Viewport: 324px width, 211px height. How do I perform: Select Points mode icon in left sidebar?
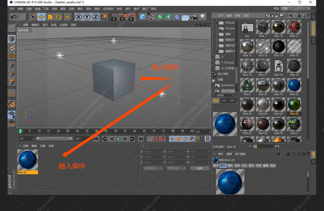pos(12,65)
